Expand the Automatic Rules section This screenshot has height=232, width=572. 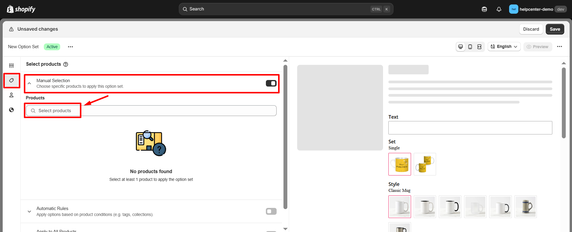[x=29, y=211]
